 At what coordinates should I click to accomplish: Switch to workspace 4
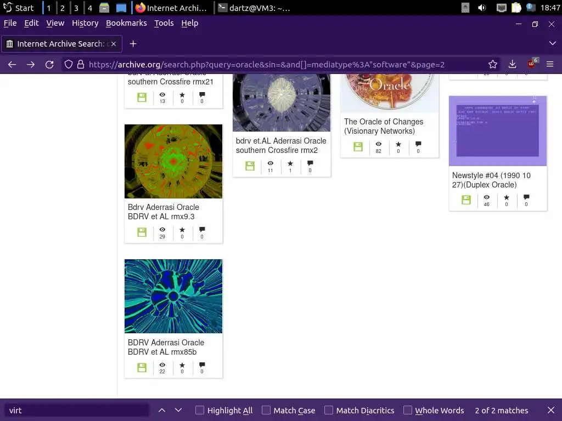(89, 8)
